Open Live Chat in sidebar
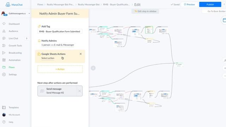This screenshot has height=127, width=226. [x=13, y=38]
